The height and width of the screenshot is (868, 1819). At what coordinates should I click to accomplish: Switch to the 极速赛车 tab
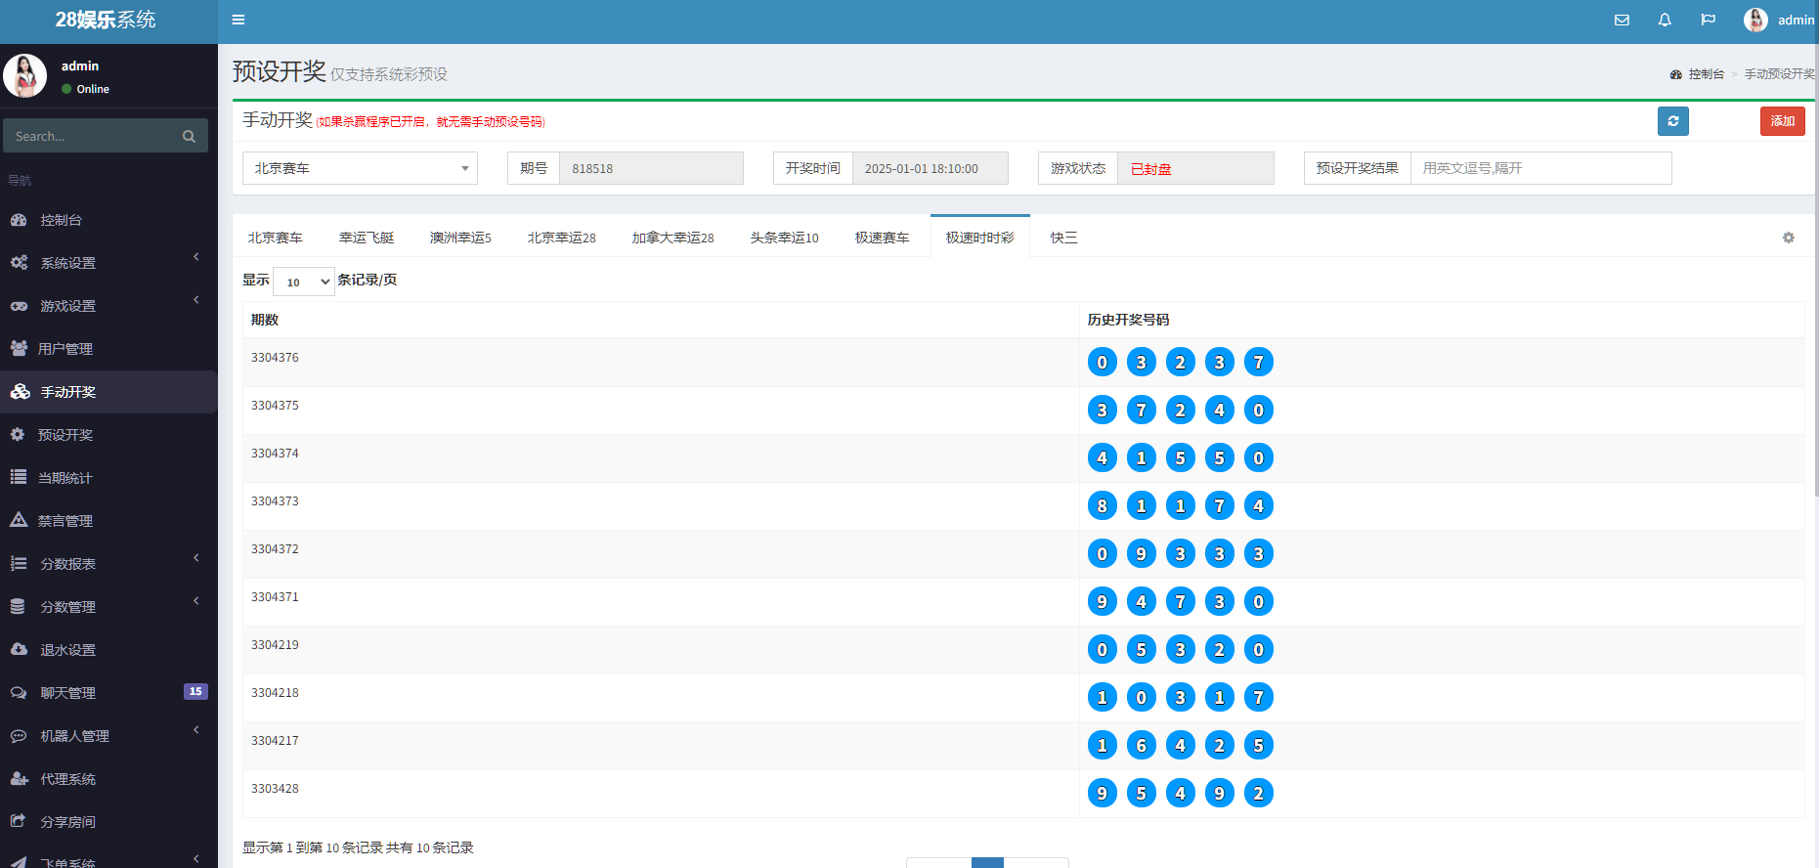pyautogui.click(x=883, y=238)
